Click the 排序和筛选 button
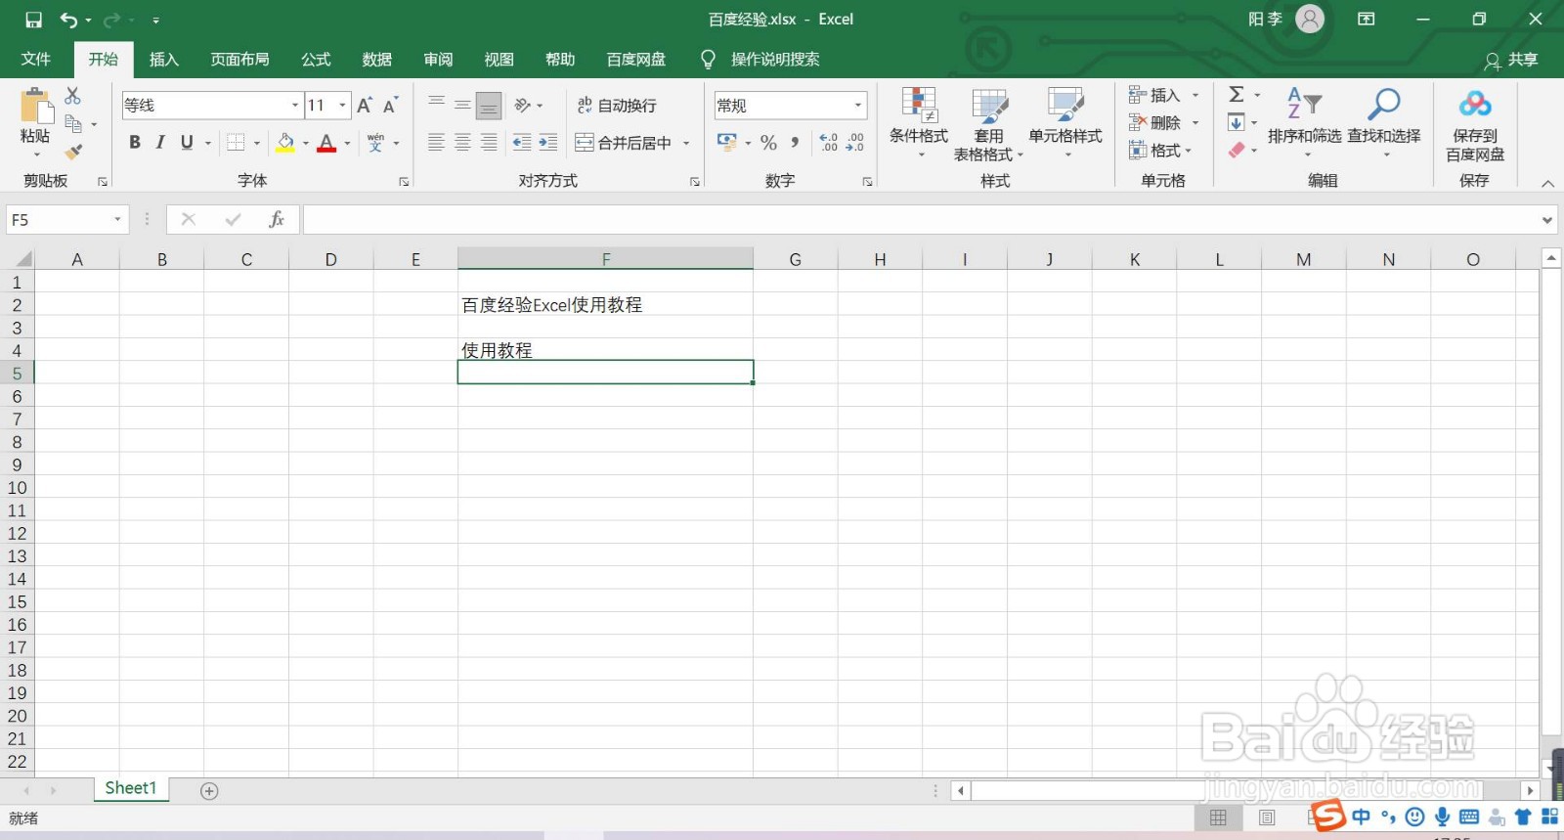Screen dimensions: 1564x840 [x=1304, y=124]
